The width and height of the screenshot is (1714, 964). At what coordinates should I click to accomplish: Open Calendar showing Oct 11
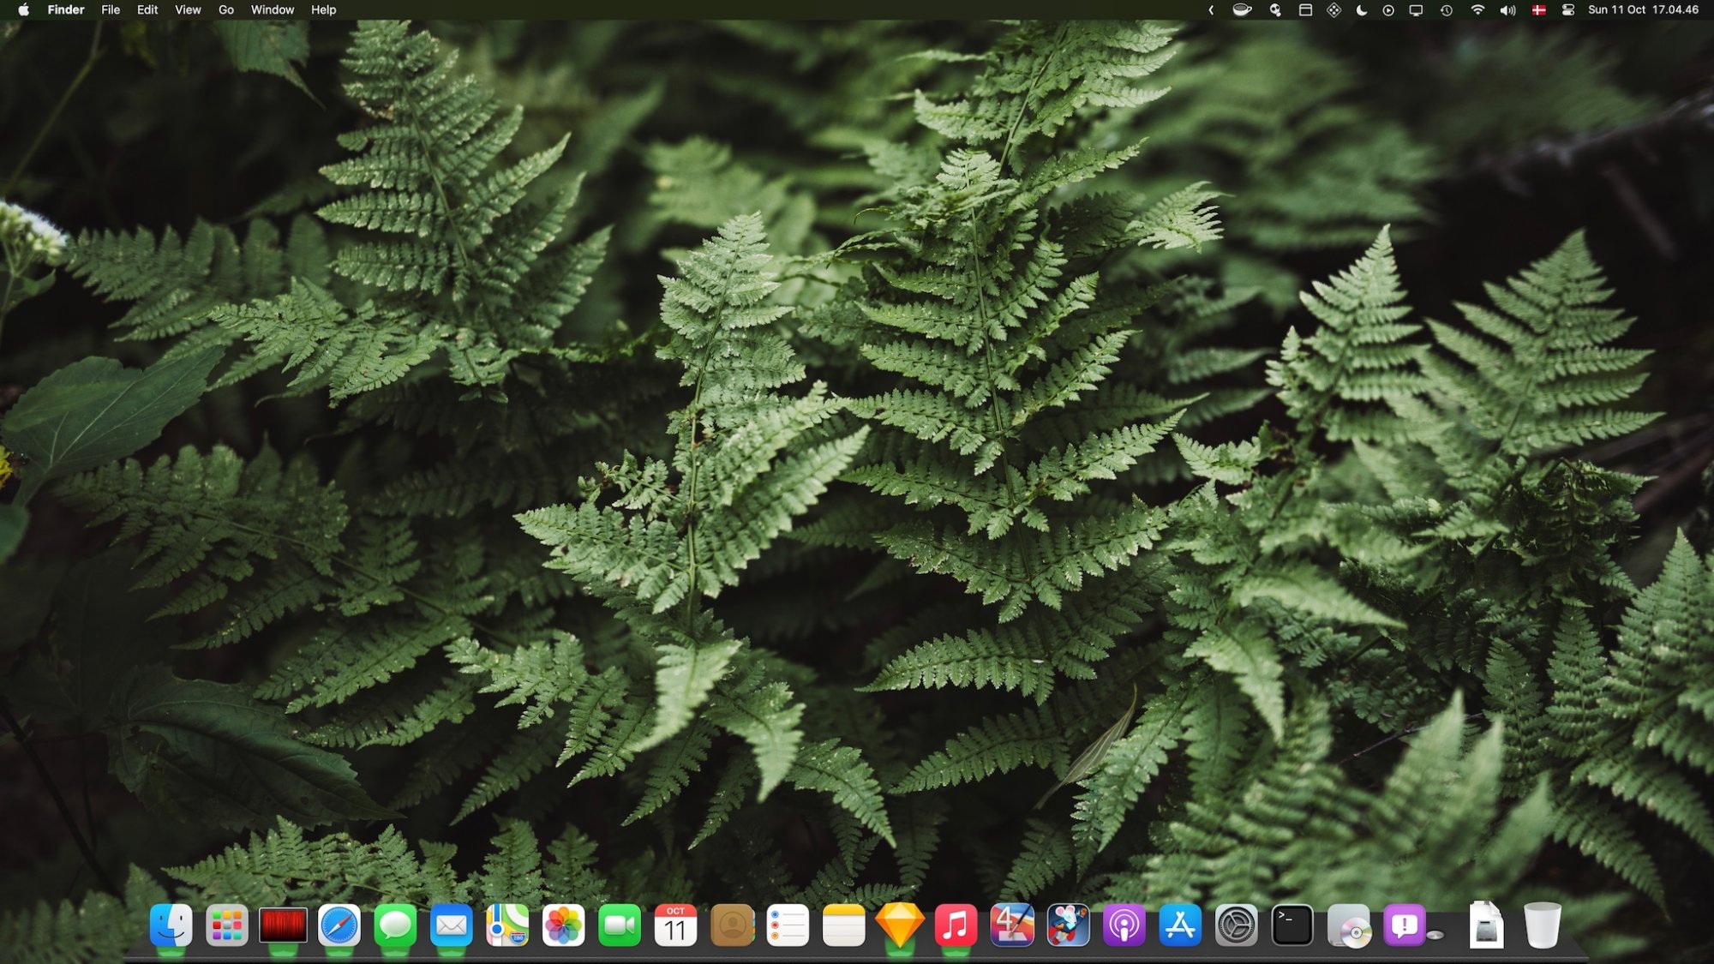[675, 925]
